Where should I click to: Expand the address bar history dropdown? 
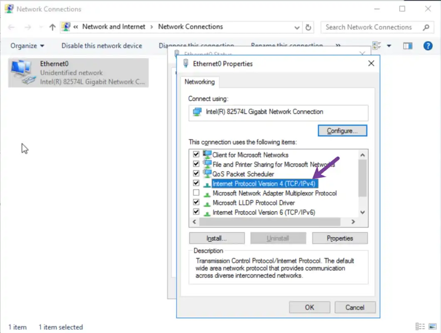click(x=297, y=27)
